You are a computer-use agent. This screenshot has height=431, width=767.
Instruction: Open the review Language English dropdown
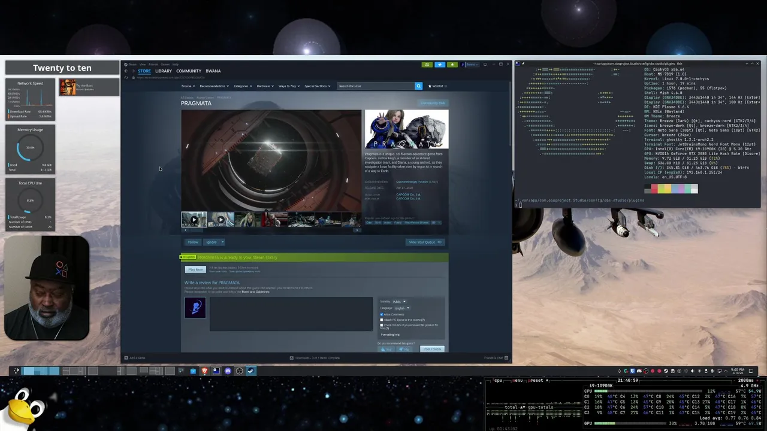tap(402, 308)
